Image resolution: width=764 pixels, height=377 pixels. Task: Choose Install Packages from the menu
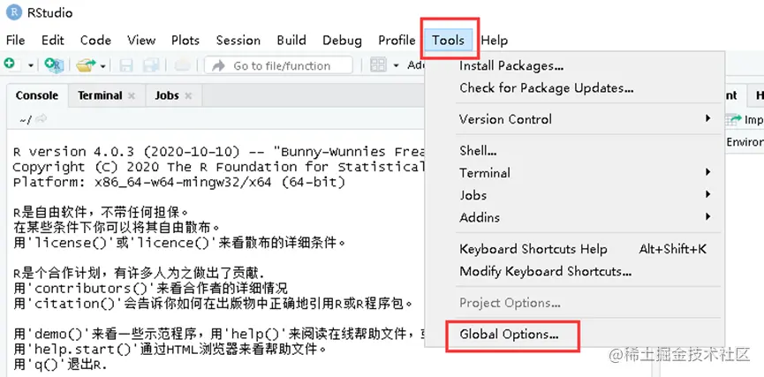pyautogui.click(x=511, y=65)
